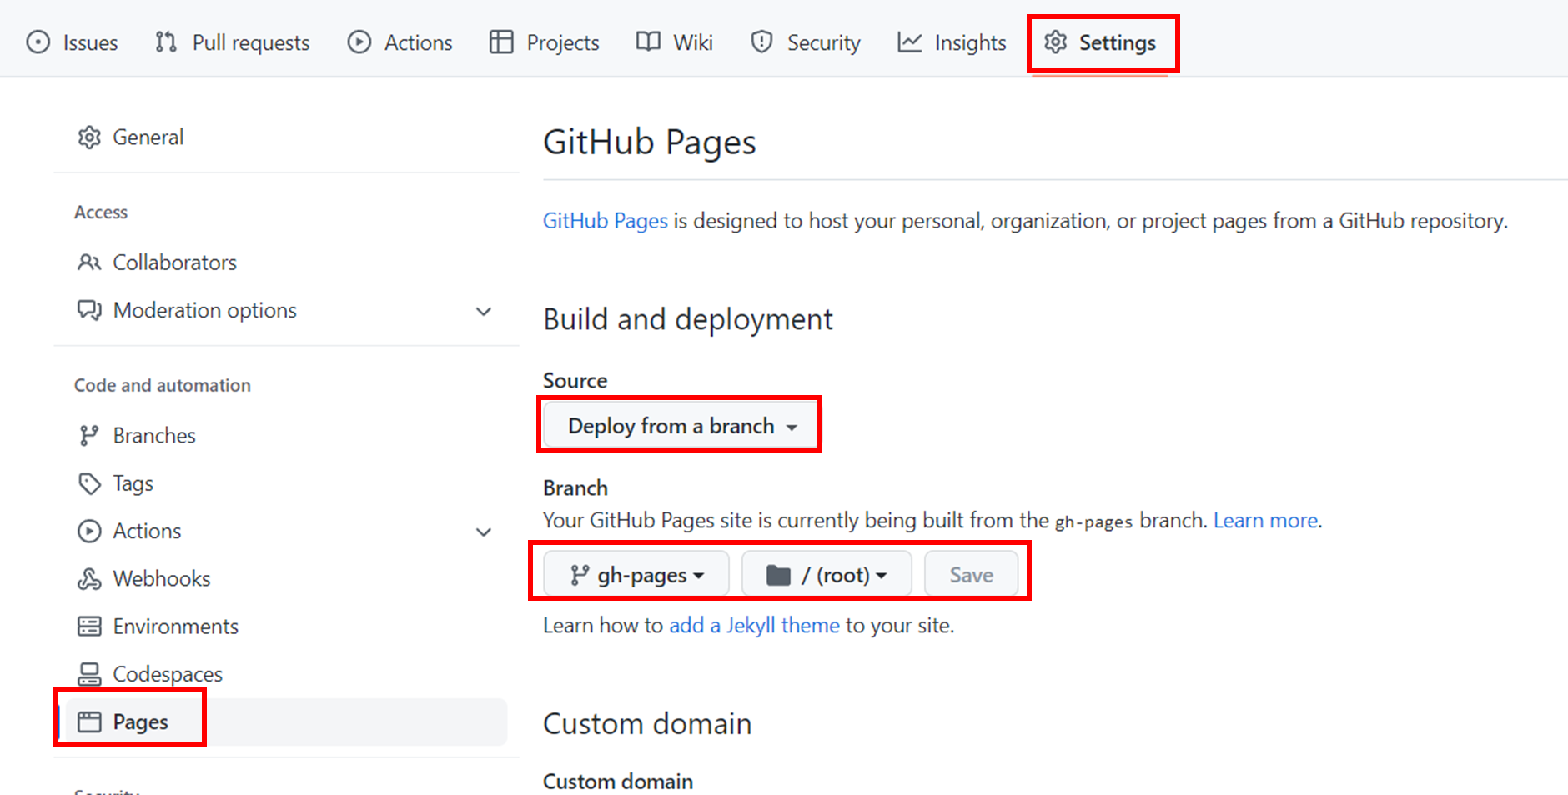Click the branch icon in gh-pages dropdown

(580, 575)
